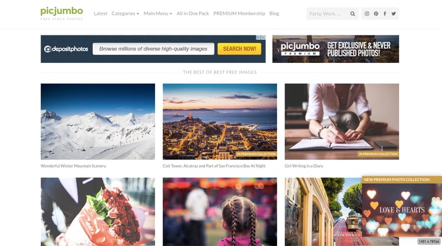This screenshot has height=246, width=442.
Task: Open the Facebook social icon
Action: pyautogui.click(x=385, y=14)
